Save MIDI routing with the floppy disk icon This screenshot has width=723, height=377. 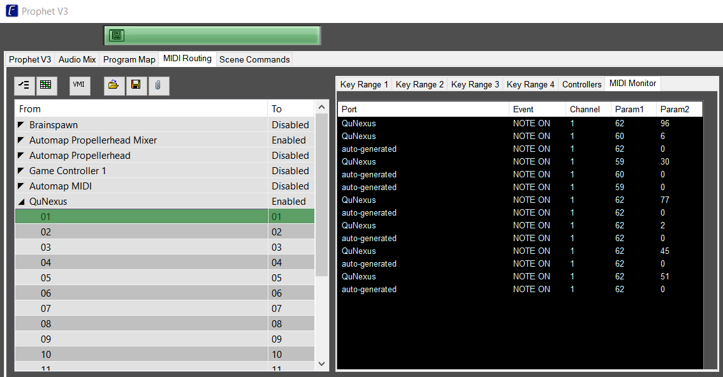(x=136, y=85)
